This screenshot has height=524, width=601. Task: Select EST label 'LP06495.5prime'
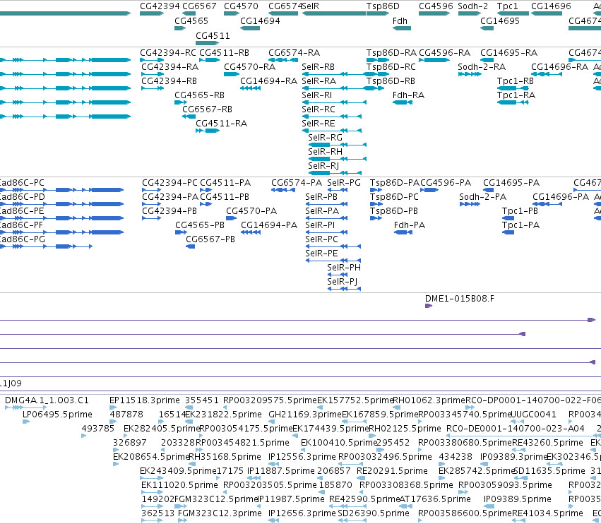pos(57,415)
